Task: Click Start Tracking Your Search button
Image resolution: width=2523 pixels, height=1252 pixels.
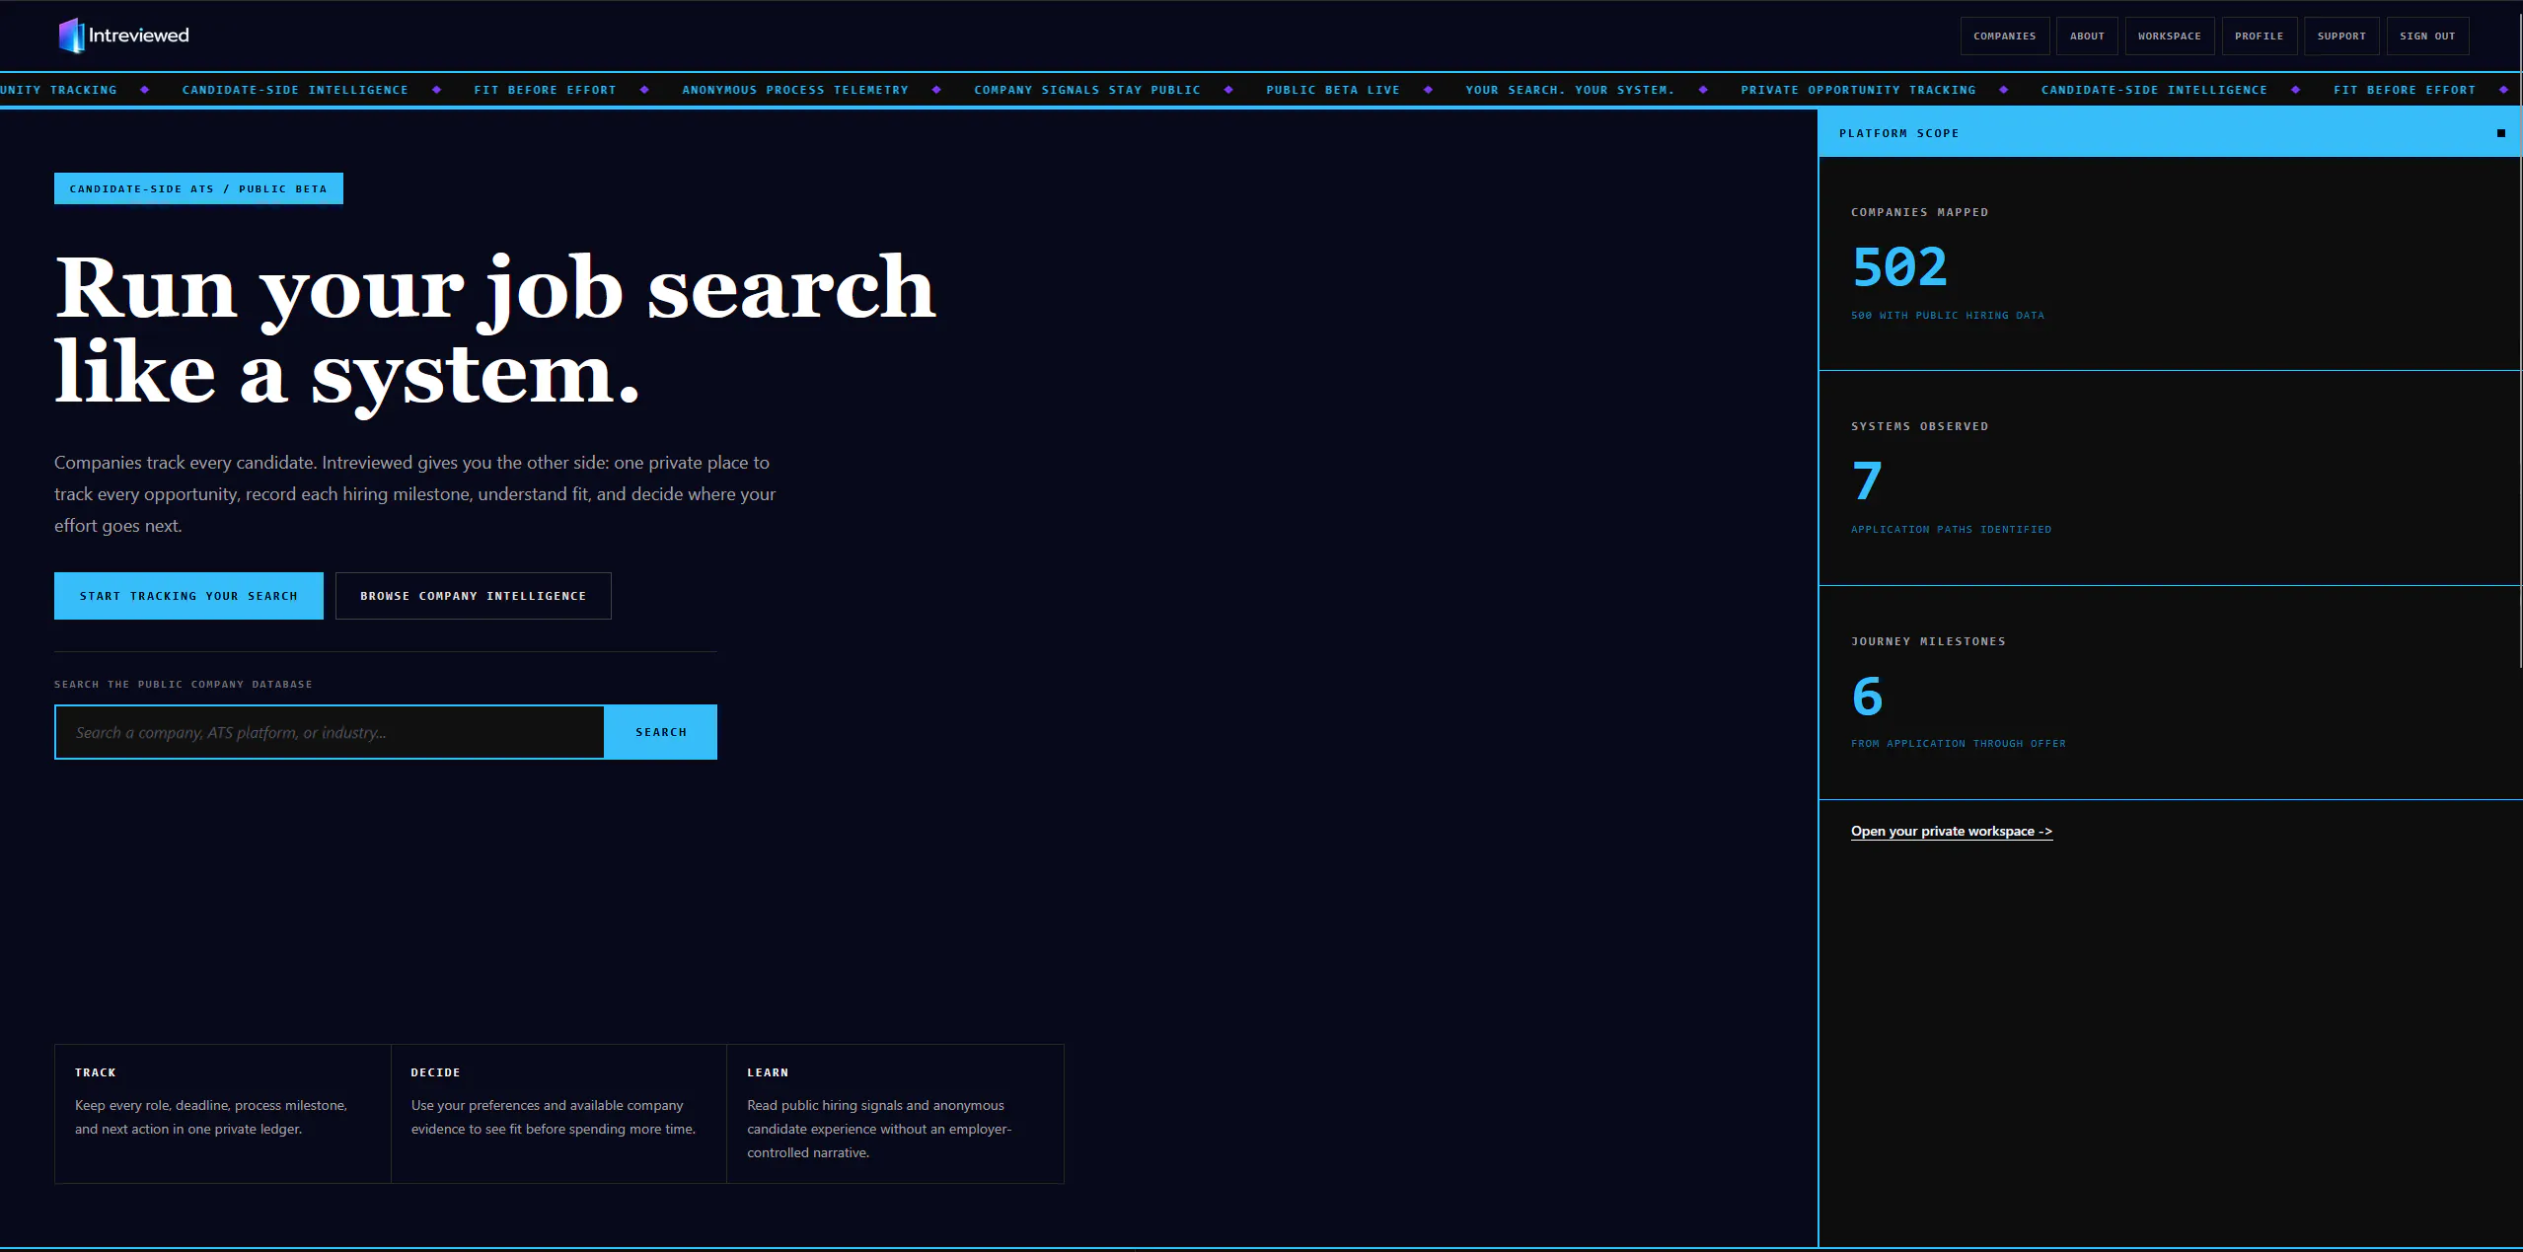Action: point(188,596)
